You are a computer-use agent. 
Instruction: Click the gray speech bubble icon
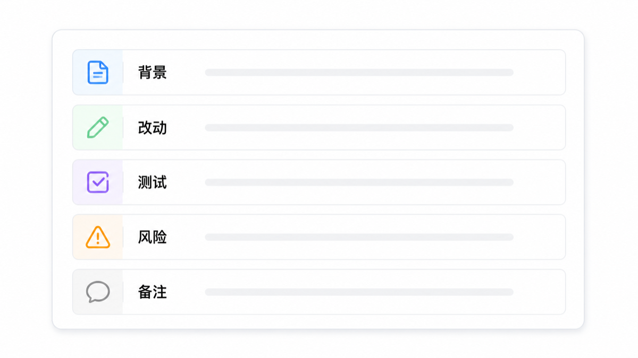[x=98, y=292]
